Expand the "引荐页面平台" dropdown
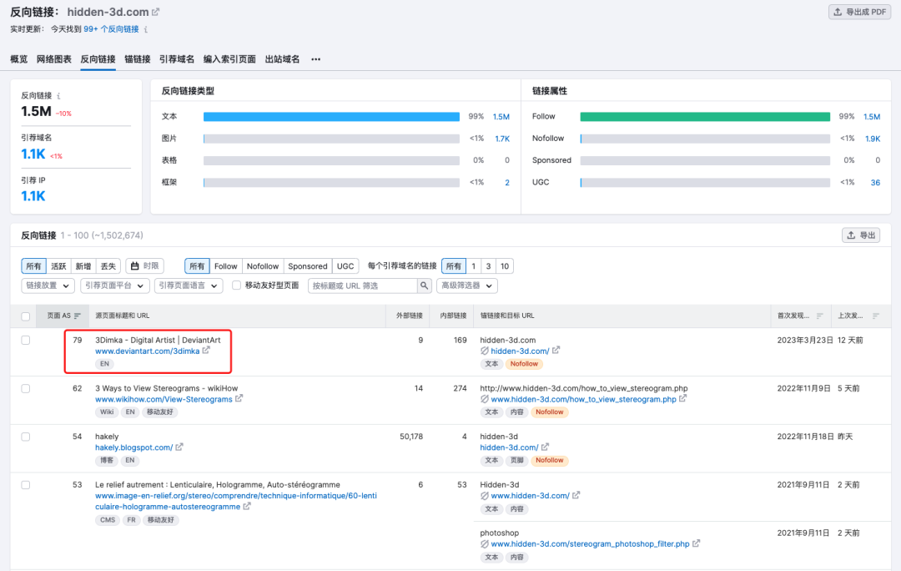Image resolution: width=901 pixels, height=571 pixels. coord(115,285)
